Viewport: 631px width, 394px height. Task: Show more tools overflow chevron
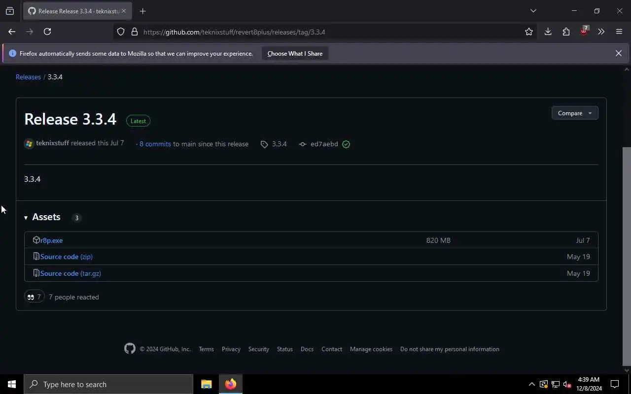click(x=601, y=32)
